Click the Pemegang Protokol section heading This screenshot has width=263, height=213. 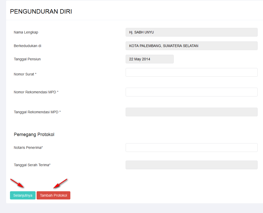34,134
